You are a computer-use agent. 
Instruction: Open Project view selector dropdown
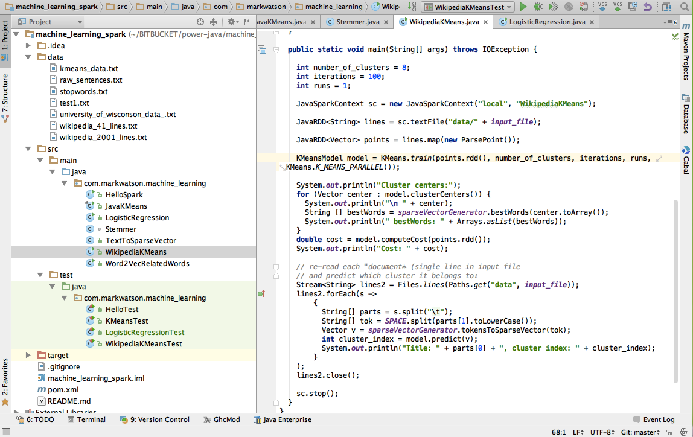[x=49, y=22]
